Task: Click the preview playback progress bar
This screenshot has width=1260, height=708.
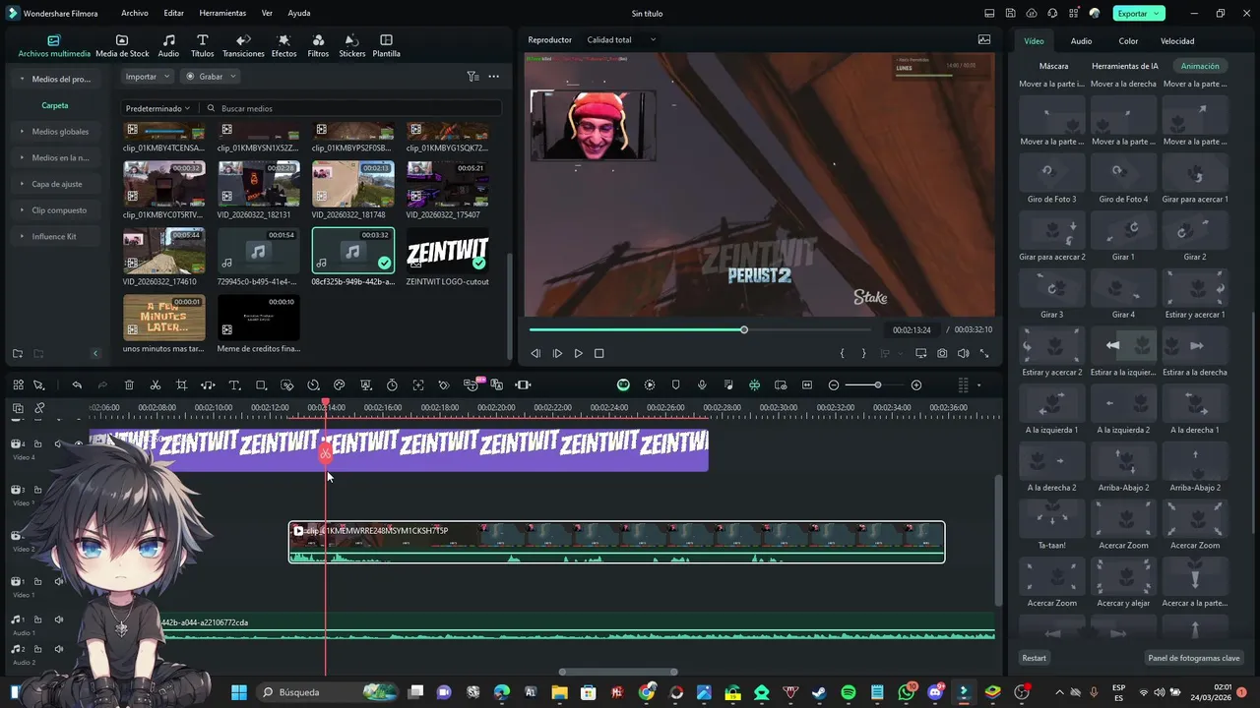Action: click(700, 329)
